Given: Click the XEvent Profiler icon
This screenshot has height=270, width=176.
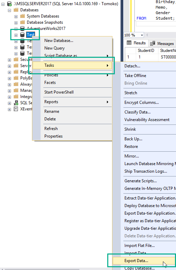Looking at the screenshot, I should pyautogui.click(x=16, y=109).
